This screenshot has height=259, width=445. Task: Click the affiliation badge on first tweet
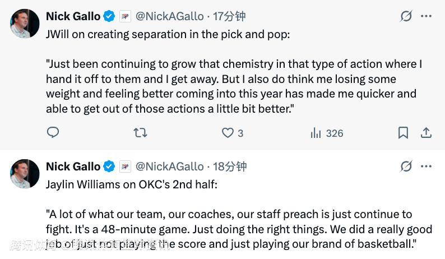tap(126, 17)
